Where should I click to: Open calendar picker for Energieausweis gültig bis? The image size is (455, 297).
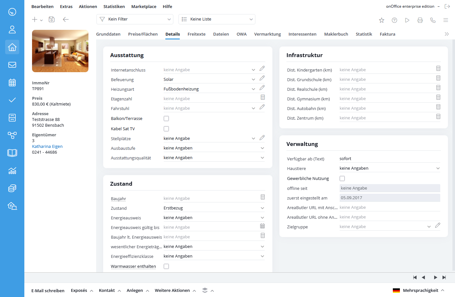tap(262, 226)
